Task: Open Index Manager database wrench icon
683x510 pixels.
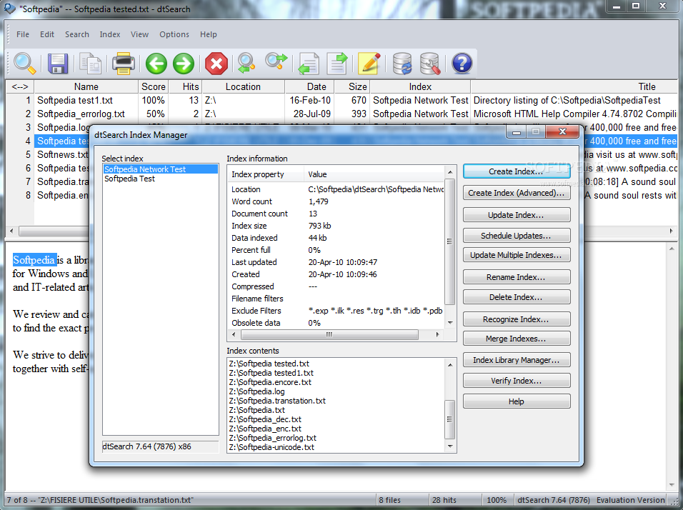Action: click(430, 64)
